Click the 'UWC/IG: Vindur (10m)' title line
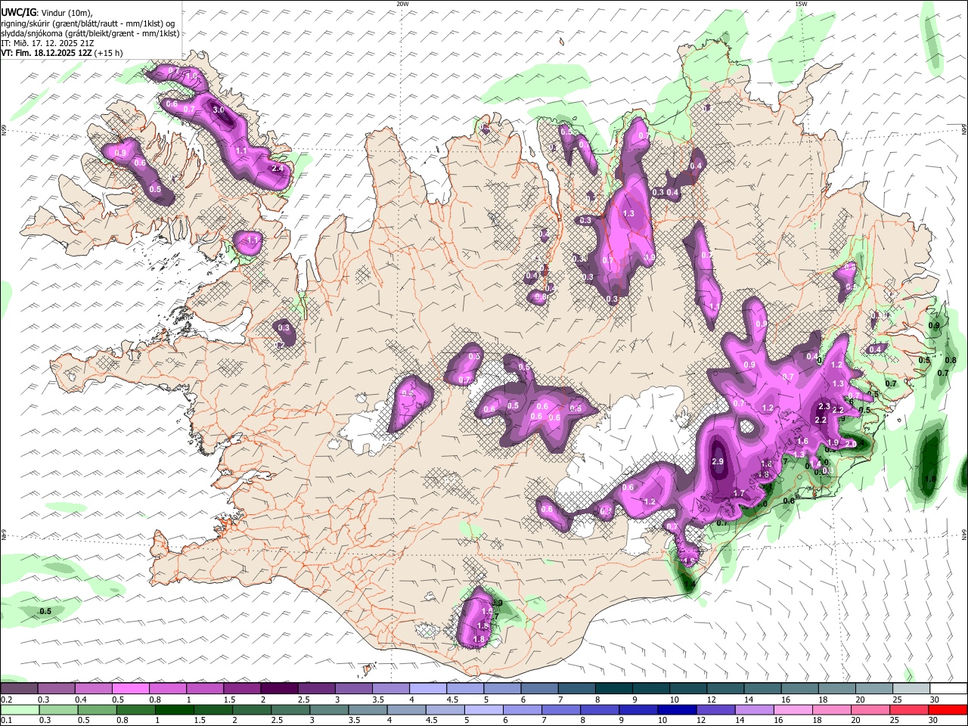Image resolution: width=968 pixels, height=726 pixels. [x=47, y=13]
